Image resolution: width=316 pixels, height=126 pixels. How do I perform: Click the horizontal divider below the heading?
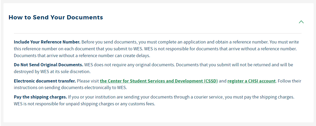(158, 33)
